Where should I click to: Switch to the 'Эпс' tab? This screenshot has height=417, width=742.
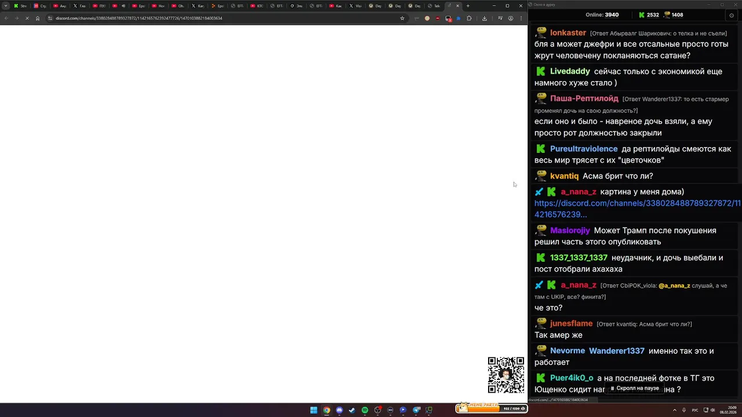point(296,6)
